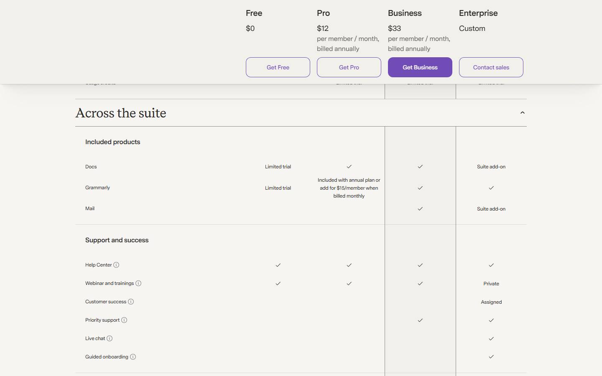Click the Webinar and trainings label

click(x=110, y=283)
